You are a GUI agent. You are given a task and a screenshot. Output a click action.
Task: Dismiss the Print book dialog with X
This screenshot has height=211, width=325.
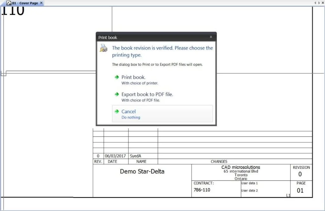[x=211, y=37]
